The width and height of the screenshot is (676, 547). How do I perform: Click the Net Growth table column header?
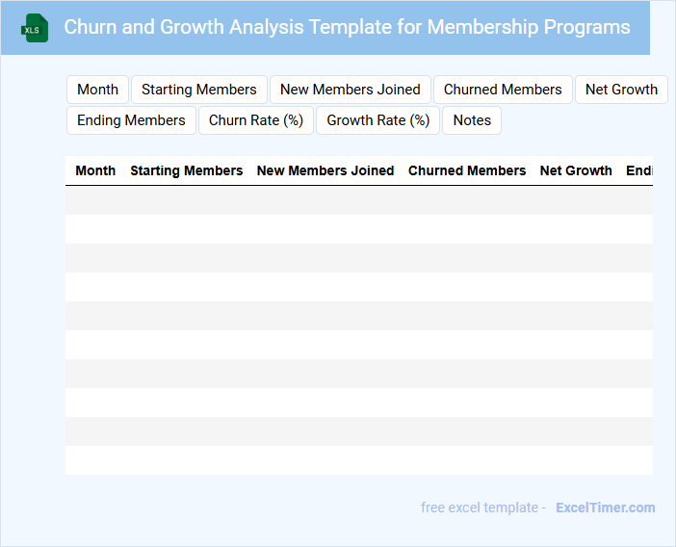575,170
